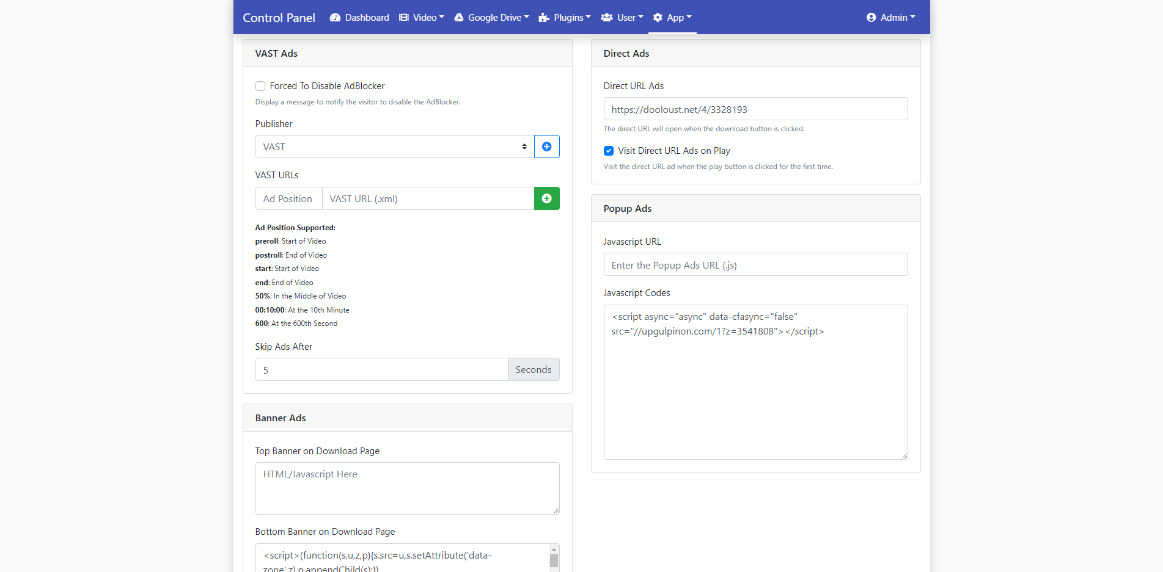Click the Direct Ads panel heading
Viewport: 1163px width, 572px height.
coord(626,53)
